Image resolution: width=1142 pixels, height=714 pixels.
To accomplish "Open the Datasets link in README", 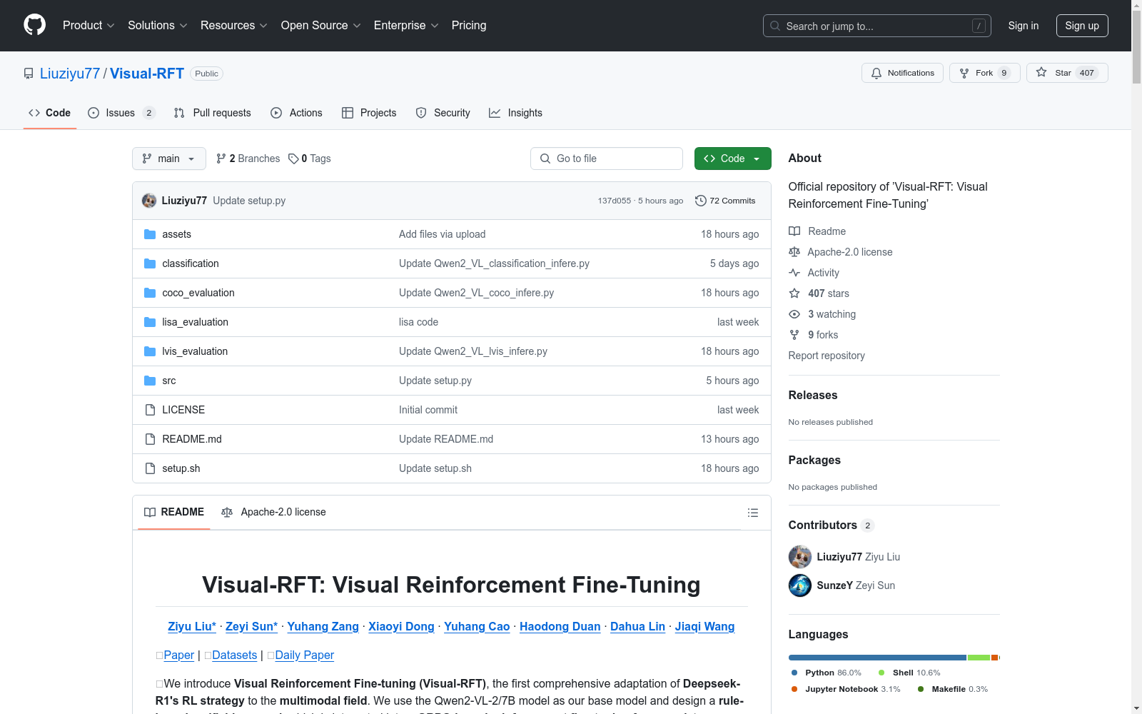I will tap(234, 655).
